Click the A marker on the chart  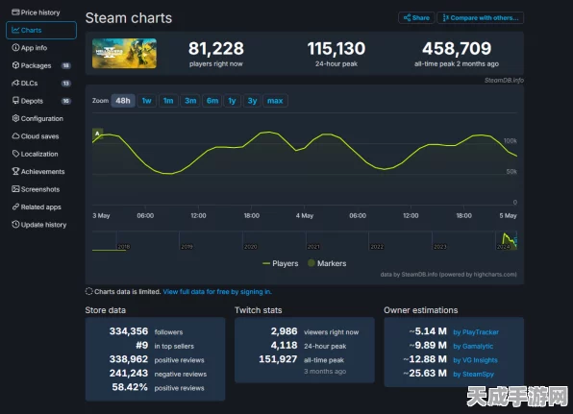97,134
